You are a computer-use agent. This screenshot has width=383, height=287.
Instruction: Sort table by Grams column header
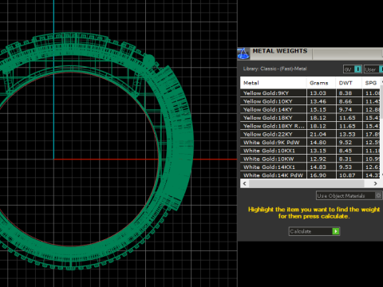[x=321, y=83]
